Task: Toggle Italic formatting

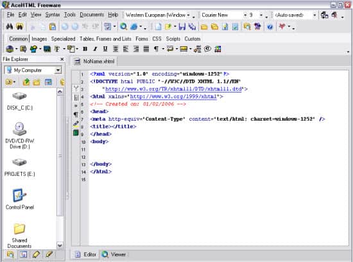Action: pos(95,49)
